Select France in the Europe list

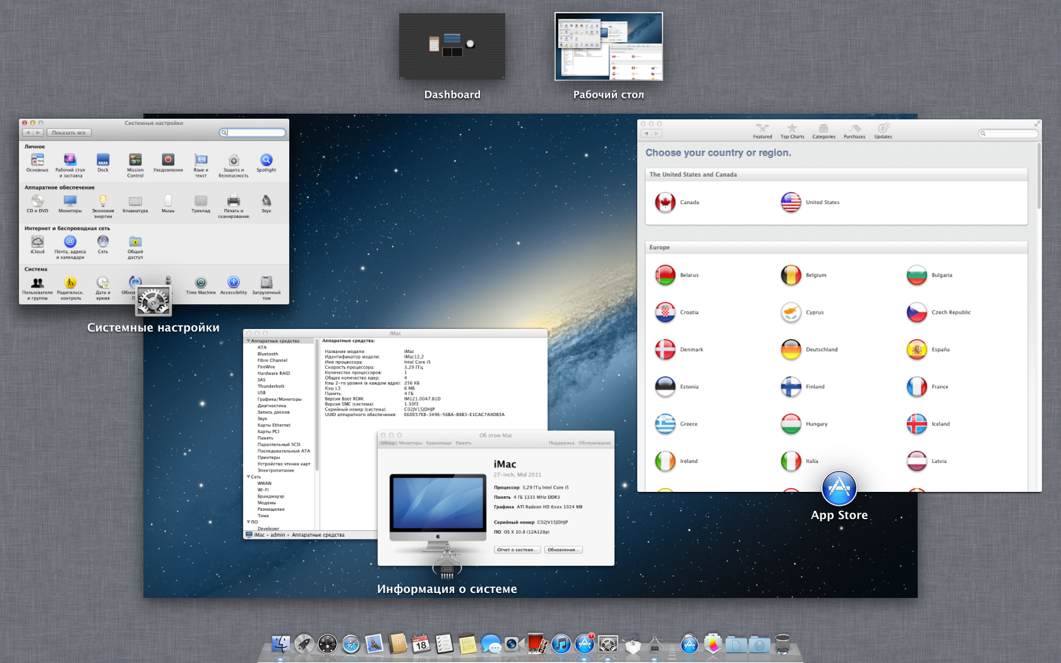(928, 387)
